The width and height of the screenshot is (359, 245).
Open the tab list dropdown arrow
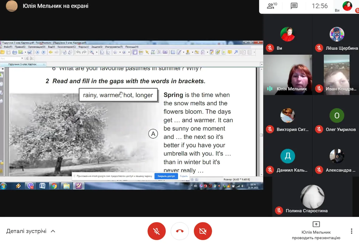(262, 64)
